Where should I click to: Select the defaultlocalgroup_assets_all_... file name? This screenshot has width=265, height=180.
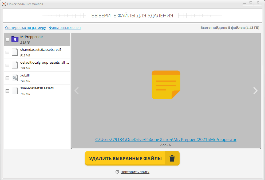[45, 63]
